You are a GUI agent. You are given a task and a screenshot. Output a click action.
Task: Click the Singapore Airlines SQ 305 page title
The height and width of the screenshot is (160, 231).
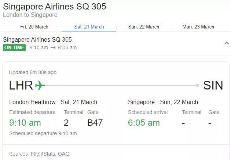pos(55,7)
